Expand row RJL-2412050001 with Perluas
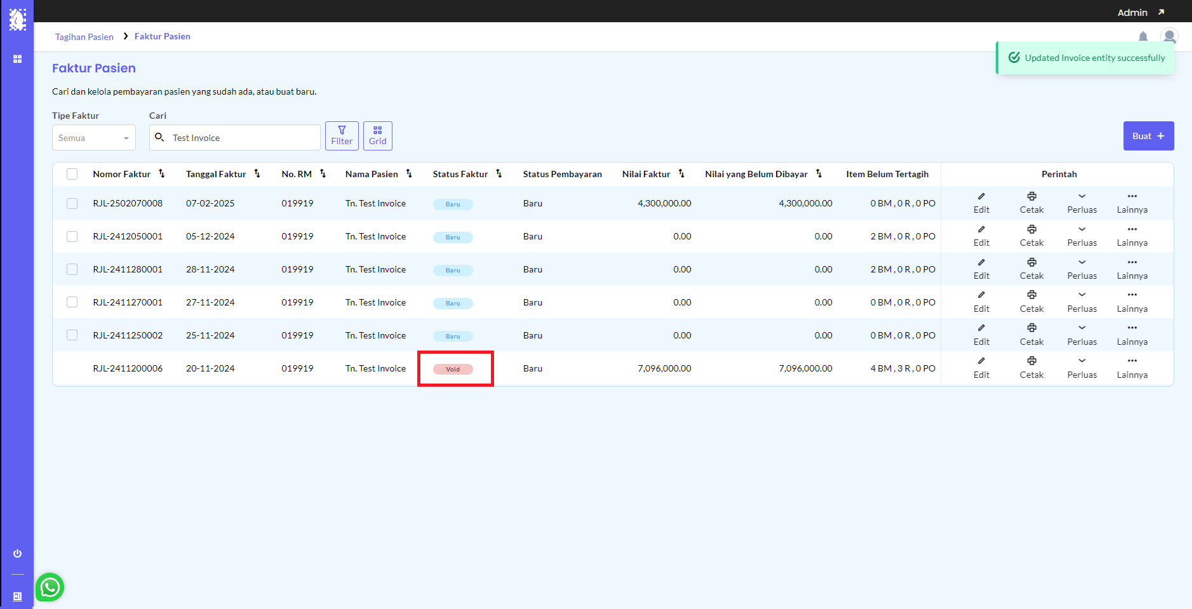Image resolution: width=1192 pixels, height=609 pixels. point(1082,236)
